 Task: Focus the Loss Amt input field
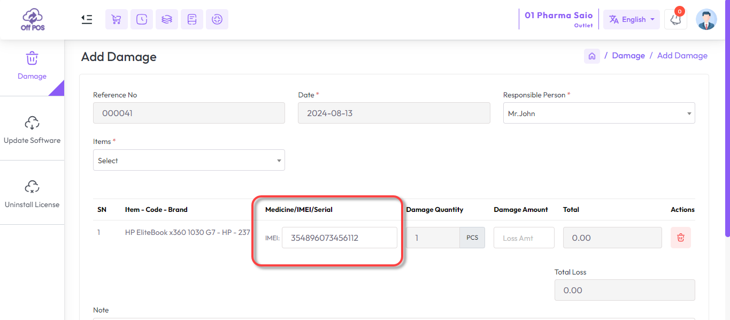point(524,238)
